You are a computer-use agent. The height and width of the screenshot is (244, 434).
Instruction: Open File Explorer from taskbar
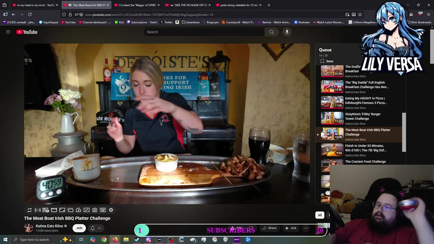[x=126, y=240]
